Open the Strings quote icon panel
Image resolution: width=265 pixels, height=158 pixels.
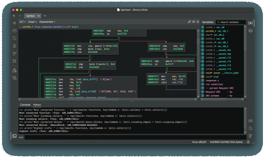point(251,121)
